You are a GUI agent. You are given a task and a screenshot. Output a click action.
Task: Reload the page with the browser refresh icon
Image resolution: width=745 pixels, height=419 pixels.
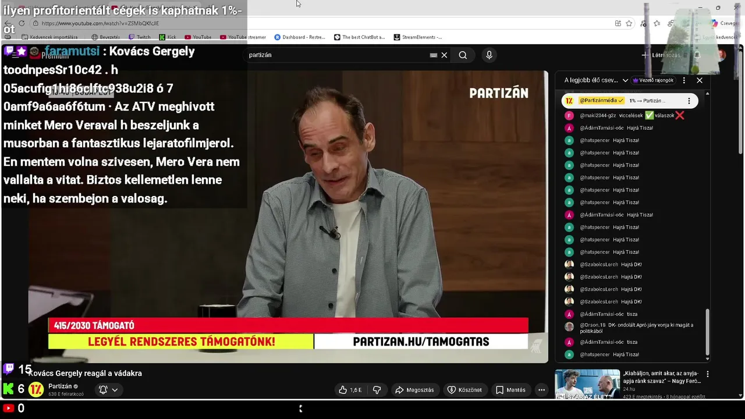[x=22, y=23]
